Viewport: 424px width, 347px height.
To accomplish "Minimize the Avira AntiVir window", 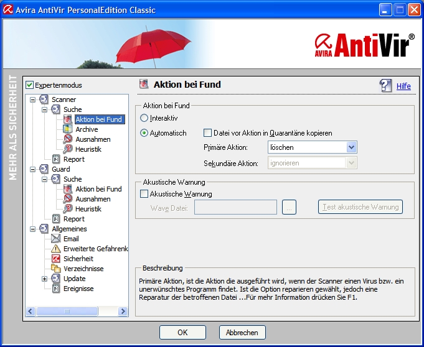I will coord(385,10).
